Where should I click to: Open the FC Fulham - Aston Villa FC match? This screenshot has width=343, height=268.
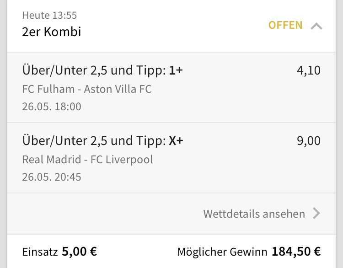87,89
